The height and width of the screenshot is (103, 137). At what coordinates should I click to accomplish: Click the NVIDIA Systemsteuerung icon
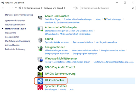click(x=40, y=74)
